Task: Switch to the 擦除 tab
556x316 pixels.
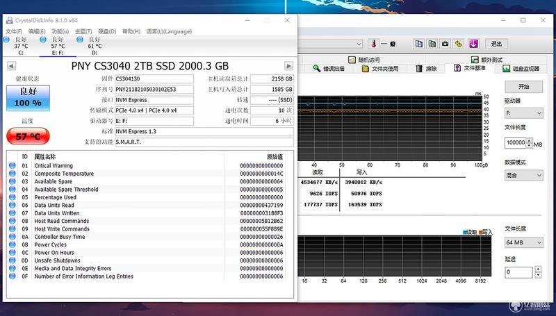Action: (426, 68)
